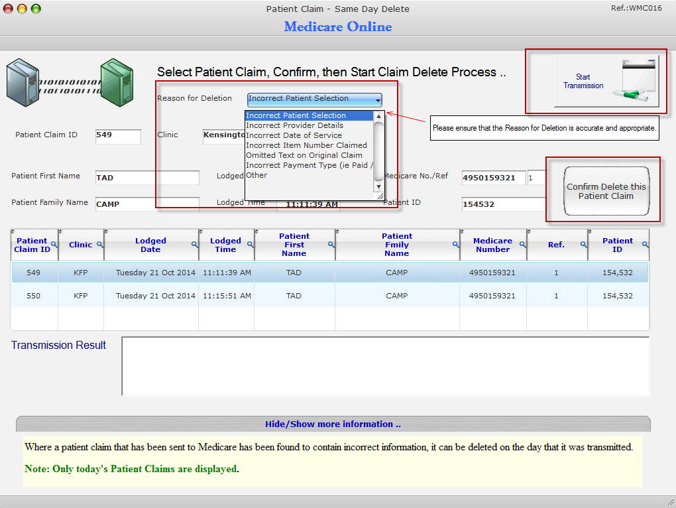Image resolution: width=676 pixels, height=508 pixels.
Task: Click the reason list scrollbar thumb
Action: click(x=378, y=151)
